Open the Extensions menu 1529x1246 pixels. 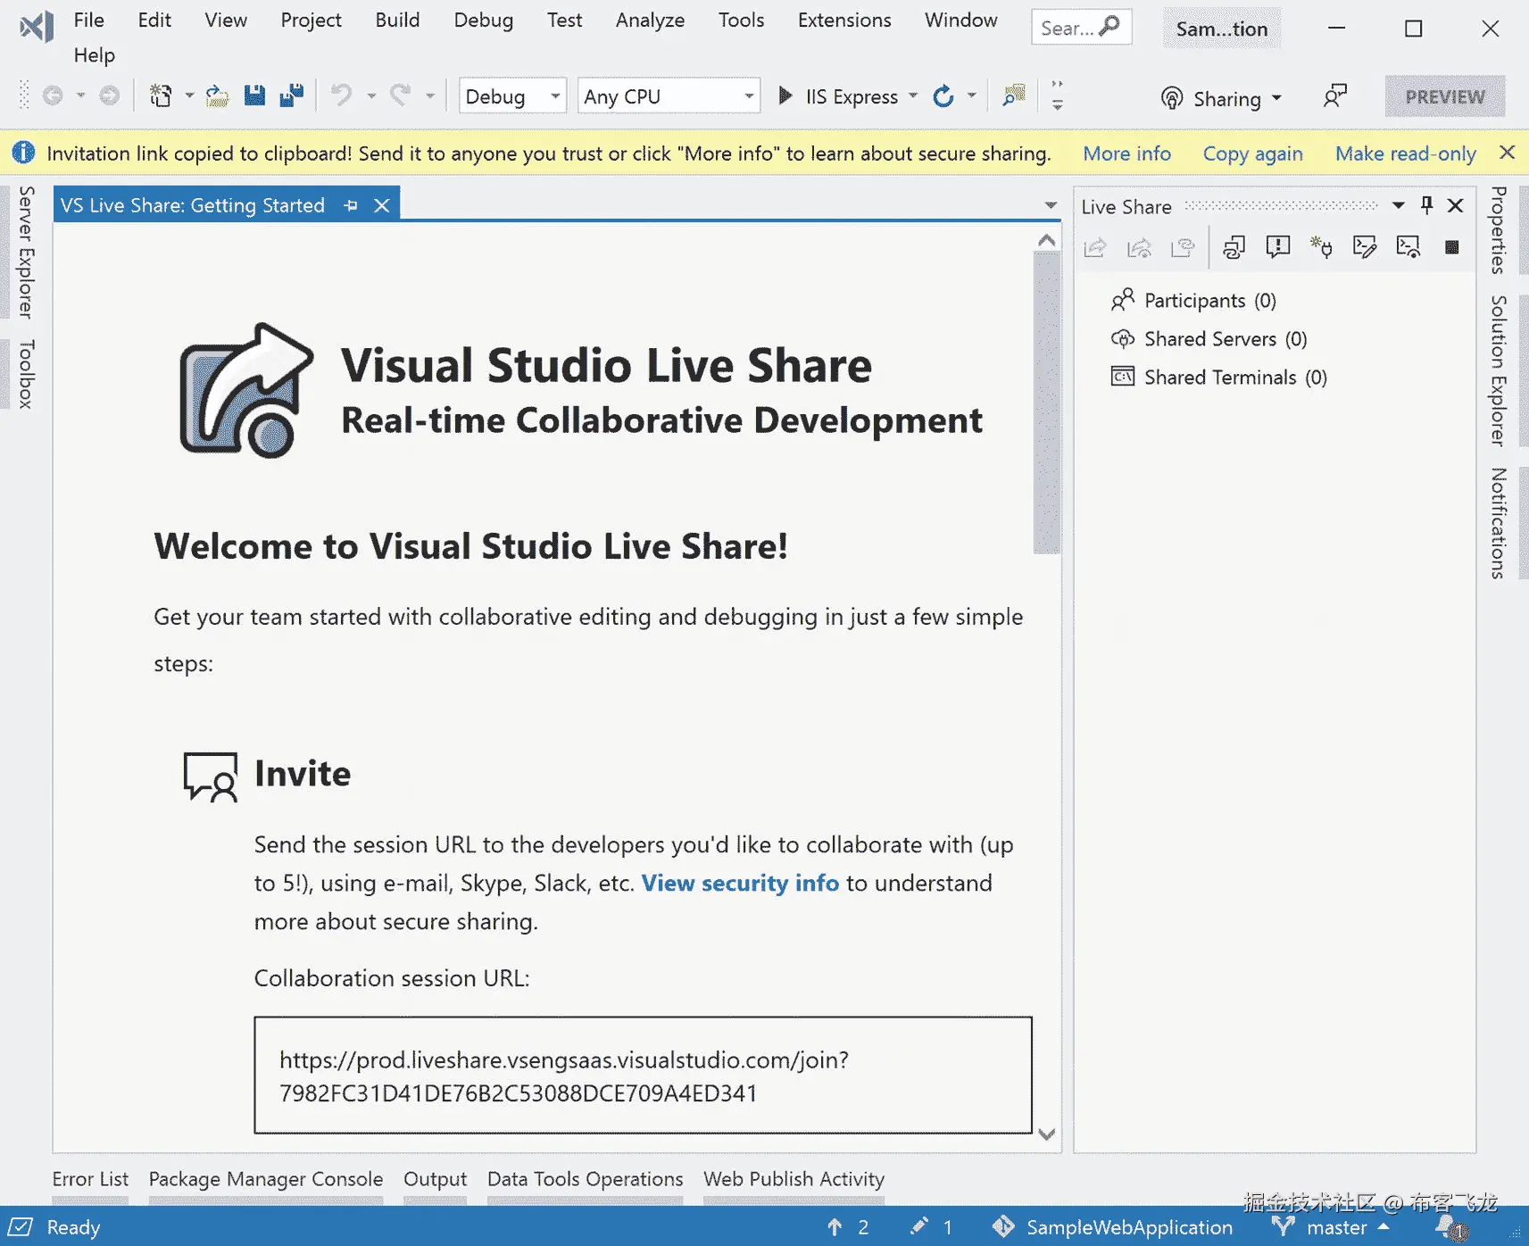843,20
